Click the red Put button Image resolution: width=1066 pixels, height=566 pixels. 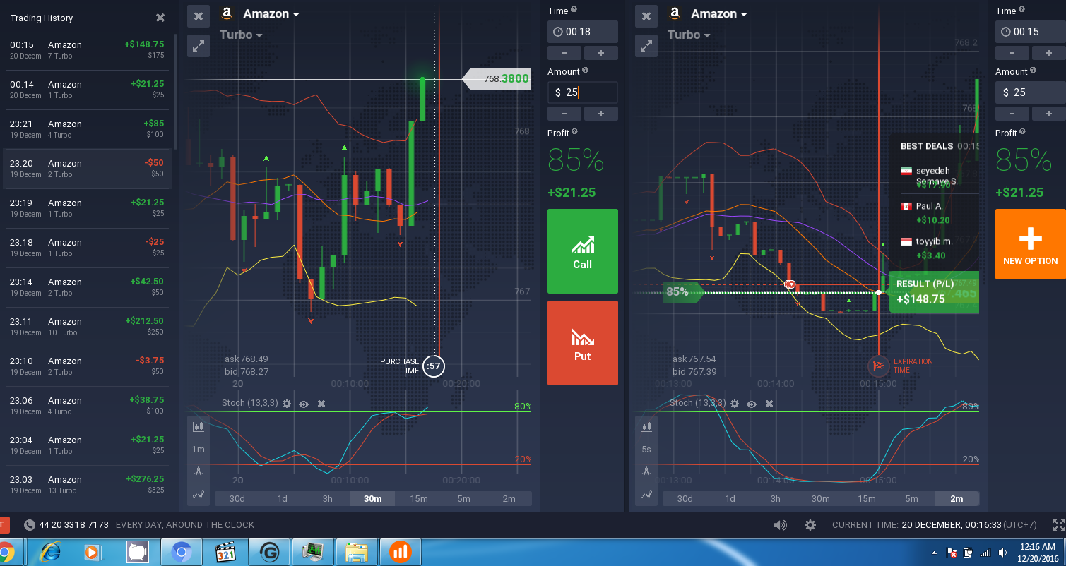pos(583,343)
